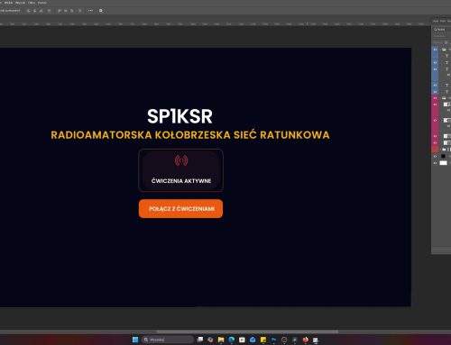Viewport: 451px width, 345px height.
Task: Select the blue group folder icon in Layers
Action: (444, 50)
